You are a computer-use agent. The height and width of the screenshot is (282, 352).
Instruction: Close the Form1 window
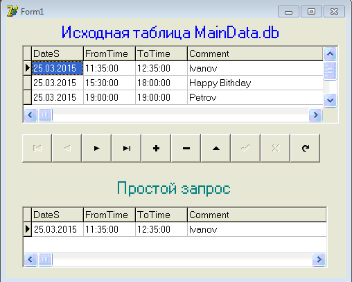point(334,12)
